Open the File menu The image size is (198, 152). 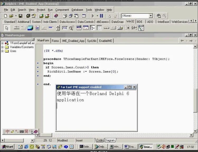(x=6, y=10)
